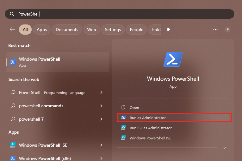Expand powershell 7 result chevron
This screenshot has width=242, height=161.
click(101, 119)
